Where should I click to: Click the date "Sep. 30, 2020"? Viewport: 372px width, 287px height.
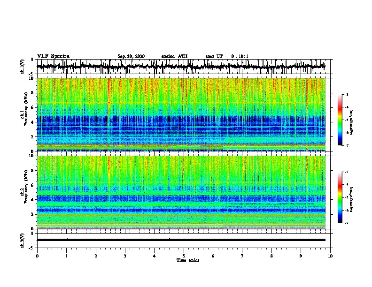[x=131, y=56]
